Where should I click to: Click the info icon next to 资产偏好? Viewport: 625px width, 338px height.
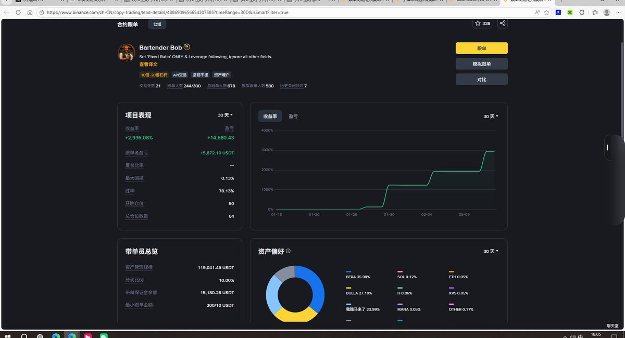coord(288,251)
